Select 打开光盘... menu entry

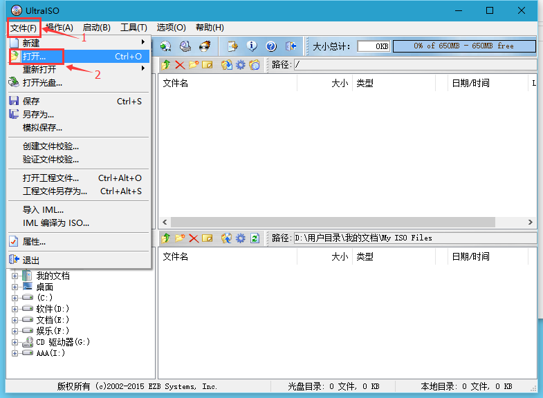79,83
